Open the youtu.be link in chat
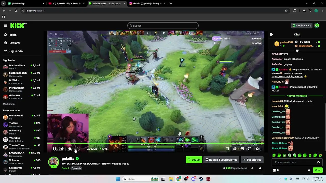Screen dimensions: 326x183 287,77
